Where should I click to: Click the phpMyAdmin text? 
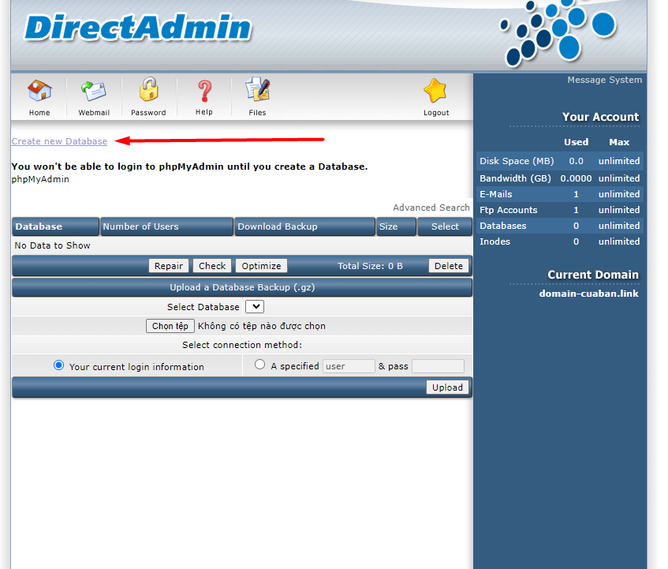pos(40,179)
